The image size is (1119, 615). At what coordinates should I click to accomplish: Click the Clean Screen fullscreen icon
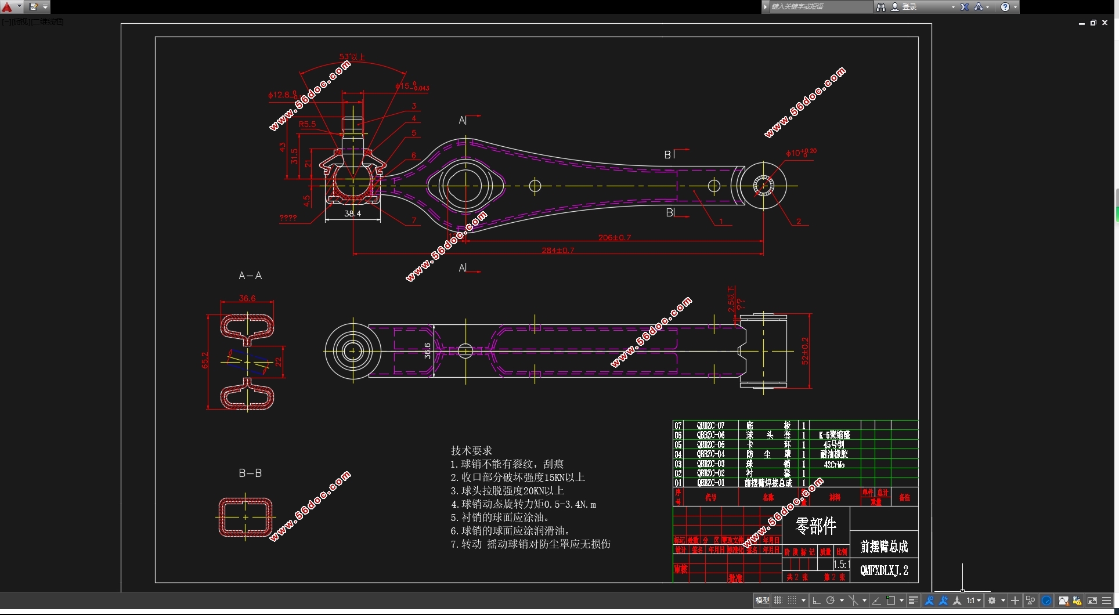point(1092,600)
